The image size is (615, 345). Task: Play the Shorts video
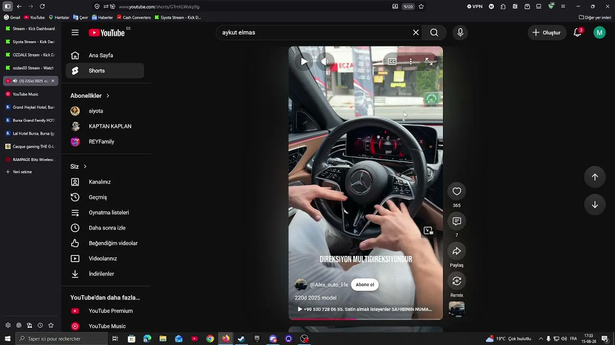point(304,61)
